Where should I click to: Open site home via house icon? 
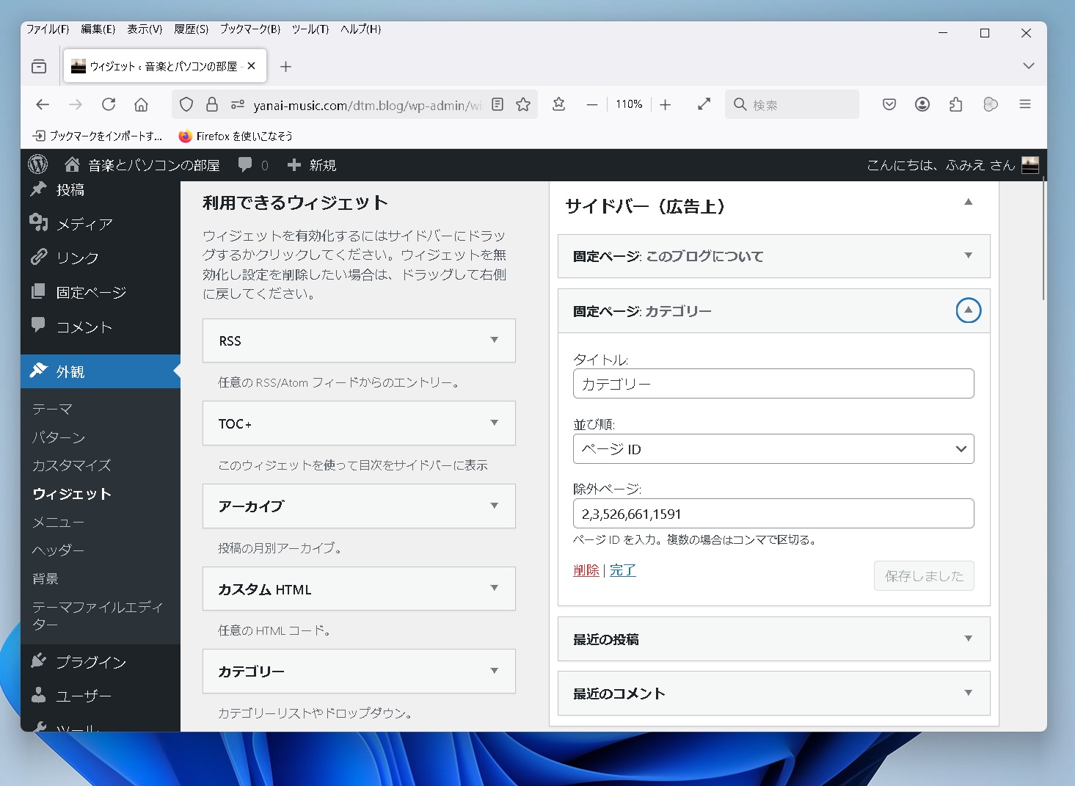72,164
